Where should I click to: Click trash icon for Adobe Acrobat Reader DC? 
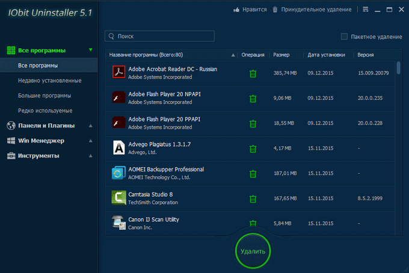[253, 73]
